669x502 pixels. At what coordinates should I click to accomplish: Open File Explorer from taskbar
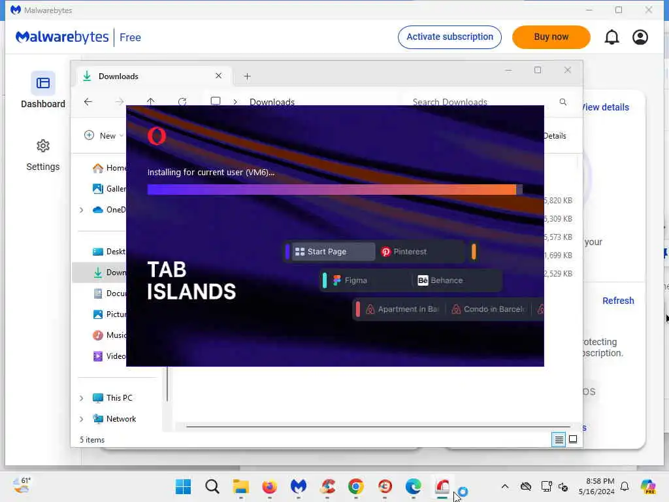[240, 486]
